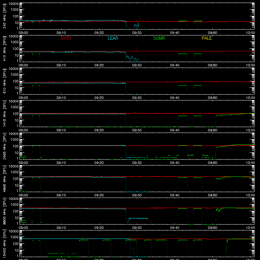
Task: Click the 100 y-axis label of 2695 MHz panel
Action: pos(16,146)
